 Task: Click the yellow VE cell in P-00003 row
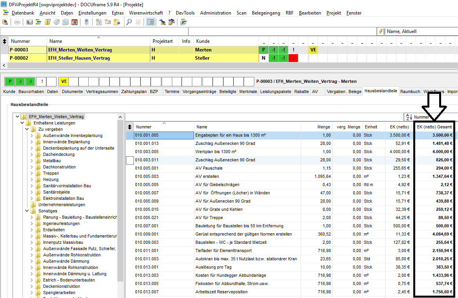313,50
